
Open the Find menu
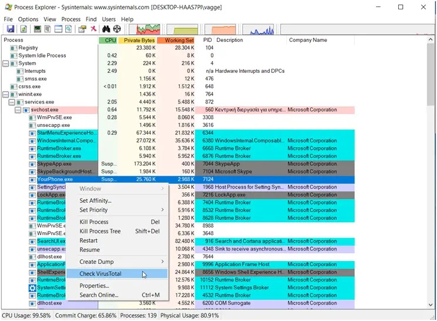(x=91, y=19)
